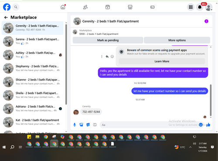Open the Windows action center notifications
Screen dimensions: 218x161
pyautogui.click(x=212, y=147)
